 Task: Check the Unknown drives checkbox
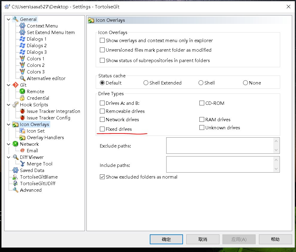(x=202, y=127)
